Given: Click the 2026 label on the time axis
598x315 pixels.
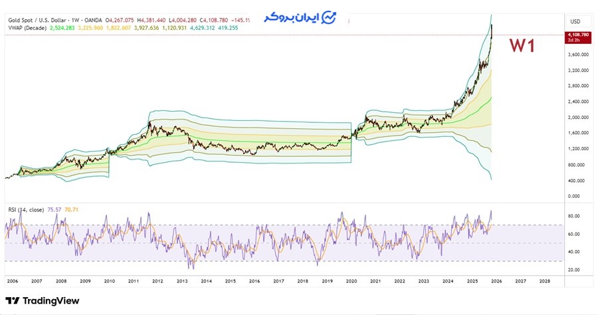Looking at the screenshot, I should pos(496,281).
